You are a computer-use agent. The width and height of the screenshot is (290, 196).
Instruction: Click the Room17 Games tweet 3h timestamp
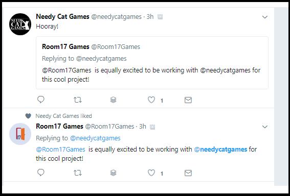143,127
